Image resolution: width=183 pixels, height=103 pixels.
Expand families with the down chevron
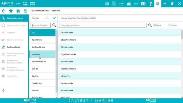54,18
